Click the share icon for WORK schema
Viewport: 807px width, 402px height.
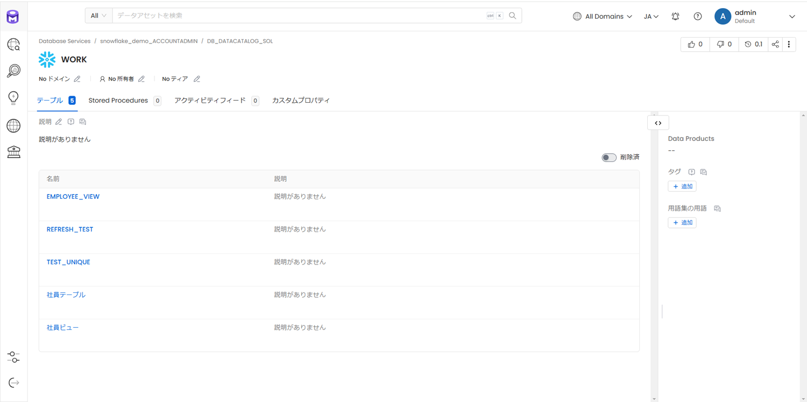[x=775, y=45]
